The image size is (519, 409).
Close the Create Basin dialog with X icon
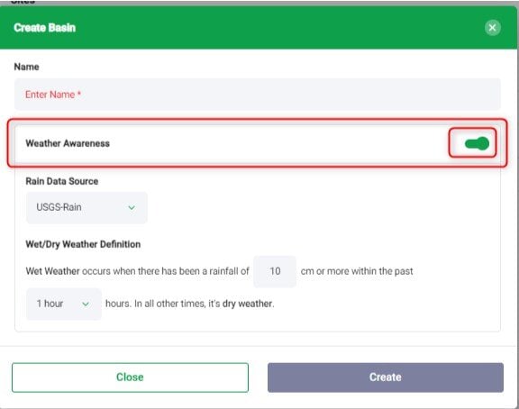[492, 28]
